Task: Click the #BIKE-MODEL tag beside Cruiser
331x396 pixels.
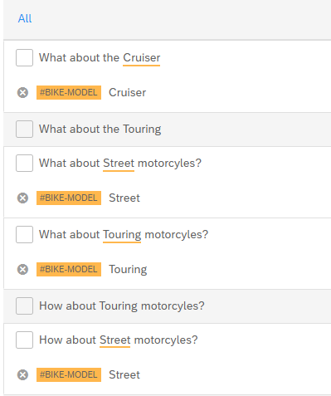Action: [69, 92]
